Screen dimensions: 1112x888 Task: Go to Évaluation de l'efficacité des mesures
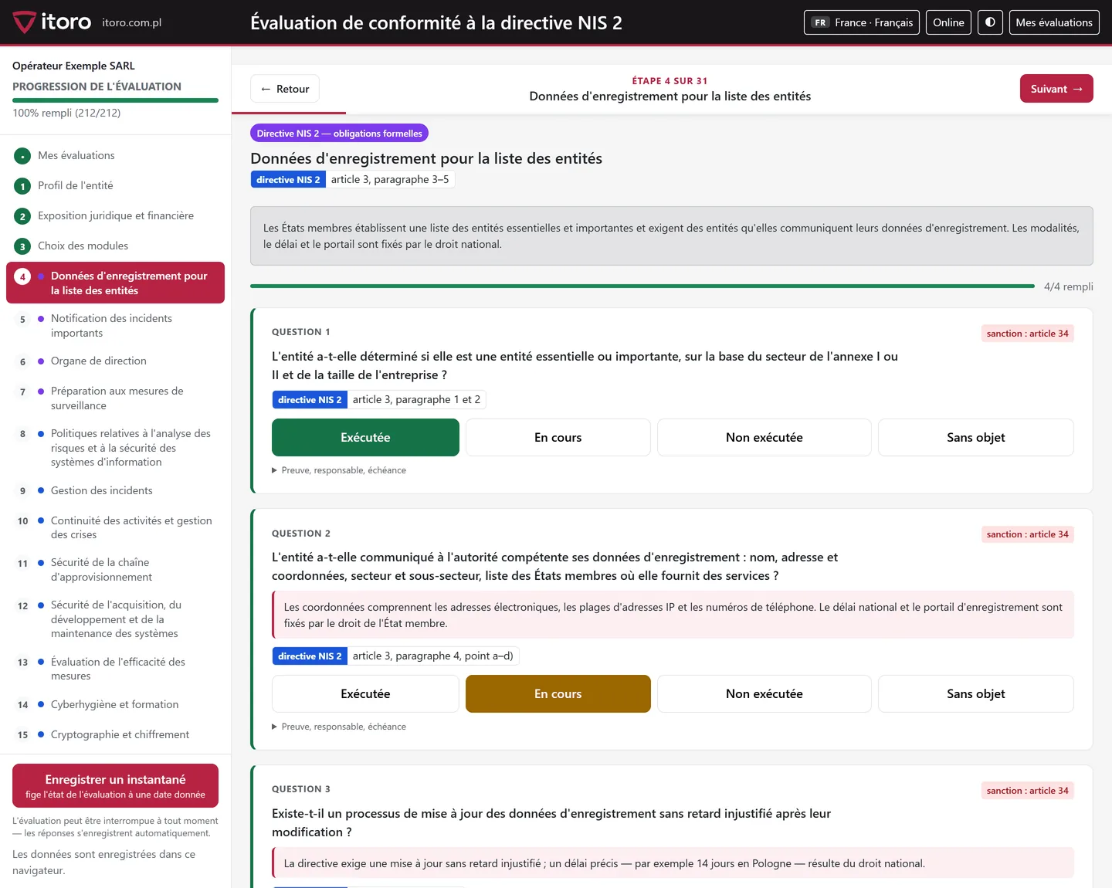[115, 669]
